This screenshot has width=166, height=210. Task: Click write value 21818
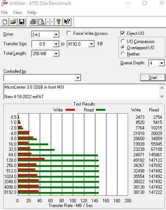139,134
